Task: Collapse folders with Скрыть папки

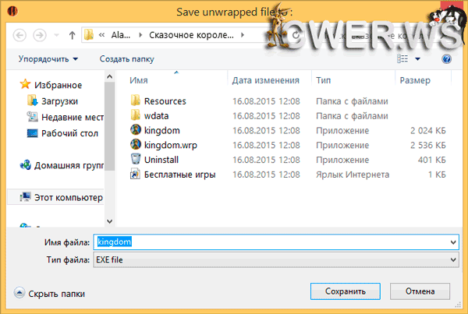Action: coord(50,294)
